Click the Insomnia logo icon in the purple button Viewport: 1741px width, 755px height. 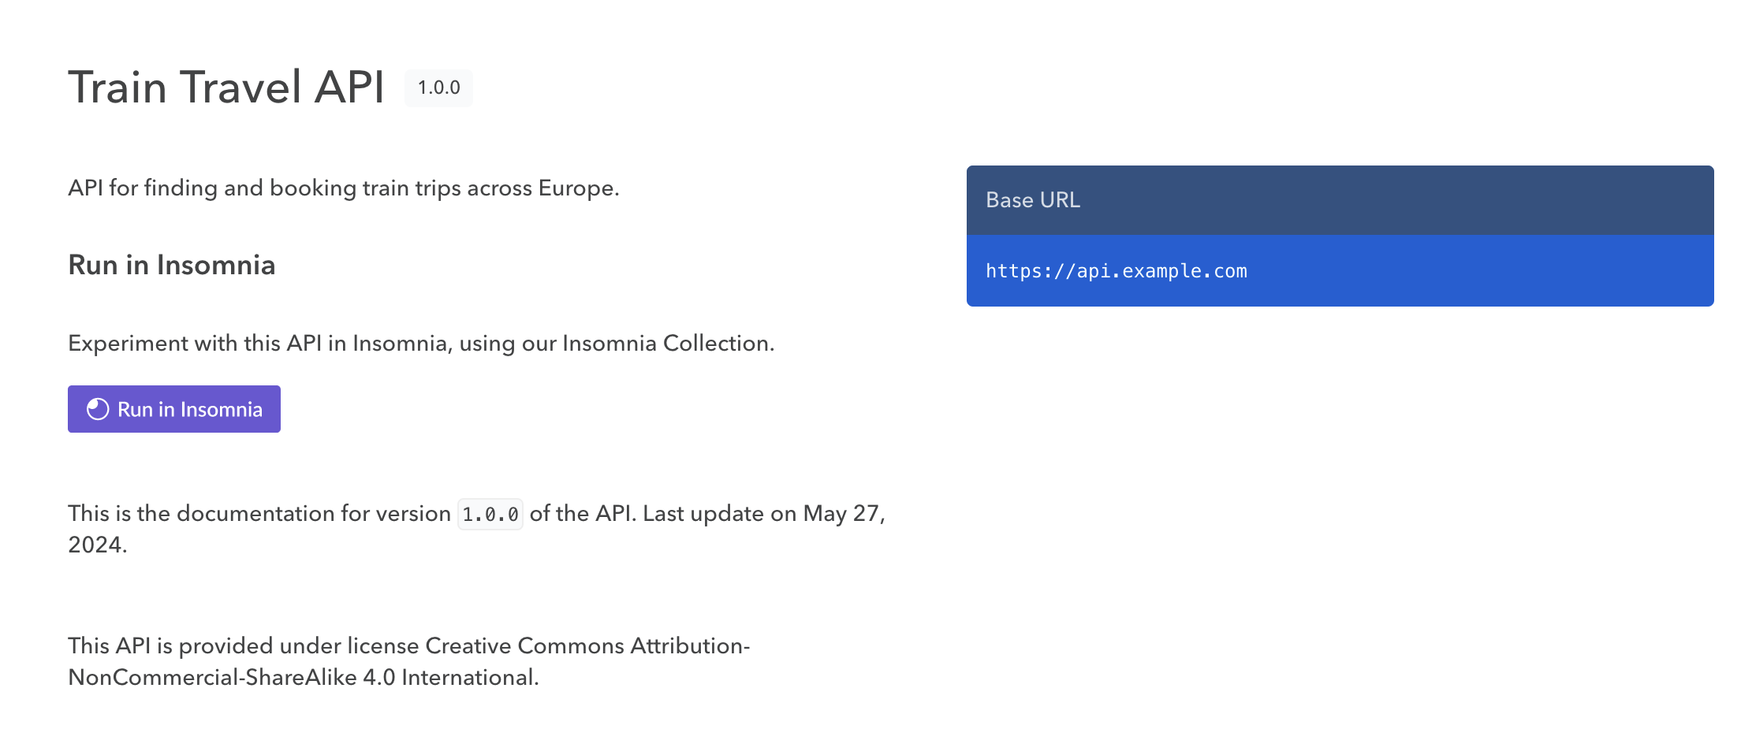(x=98, y=409)
